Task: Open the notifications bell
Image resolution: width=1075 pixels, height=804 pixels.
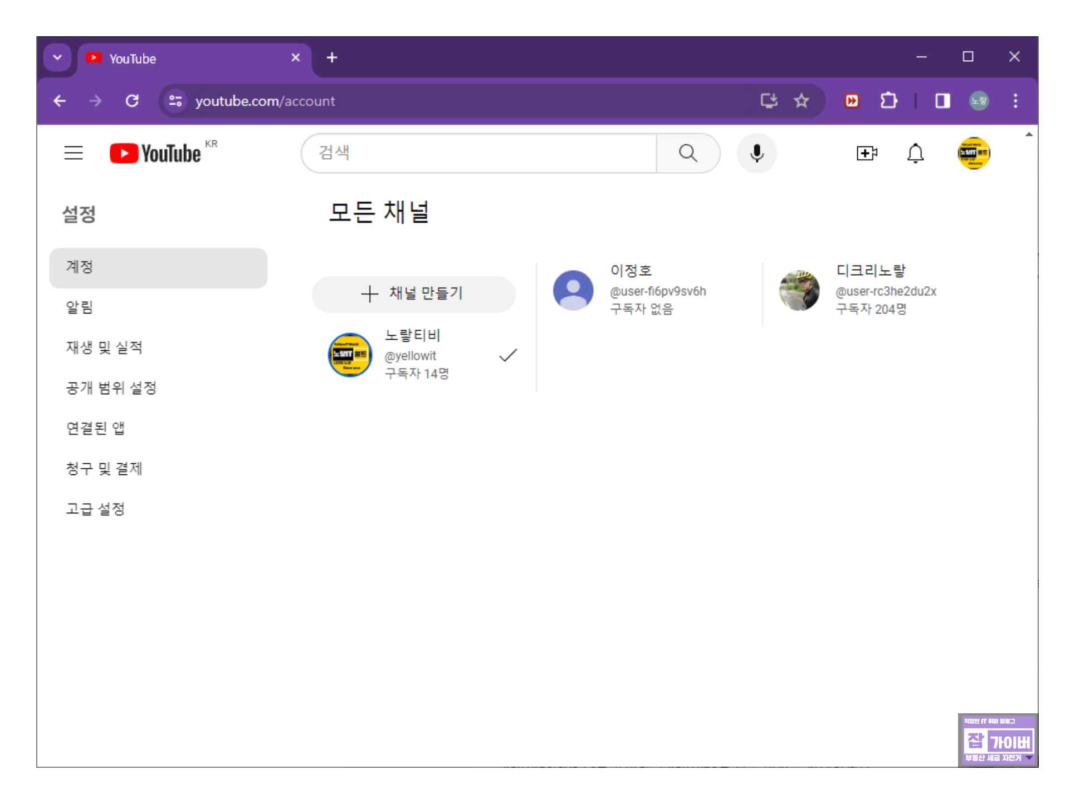Action: (915, 153)
